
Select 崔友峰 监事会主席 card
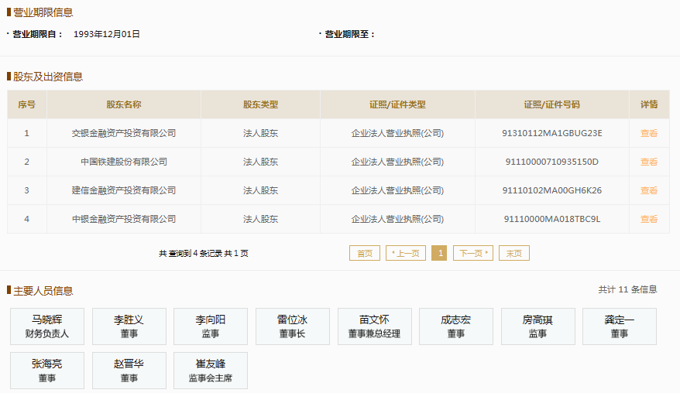[x=211, y=371]
